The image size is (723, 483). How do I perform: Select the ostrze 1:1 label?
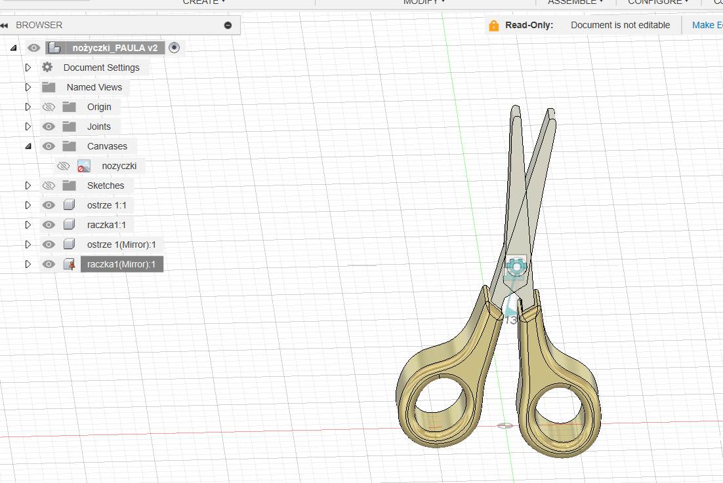[x=106, y=205]
